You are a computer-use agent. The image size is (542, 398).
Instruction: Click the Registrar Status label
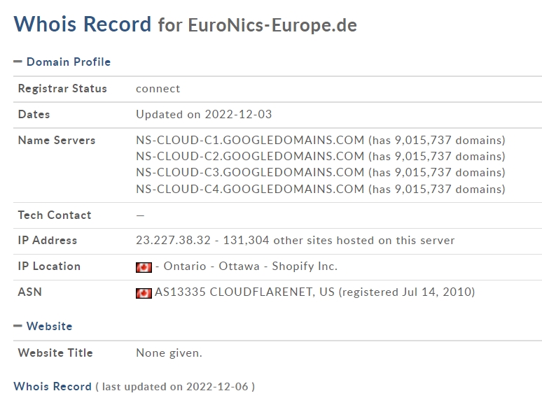[62, 89]
